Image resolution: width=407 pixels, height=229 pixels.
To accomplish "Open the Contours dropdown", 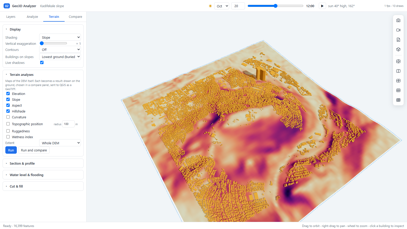I will pyautogui.click(x=60, y=50).
